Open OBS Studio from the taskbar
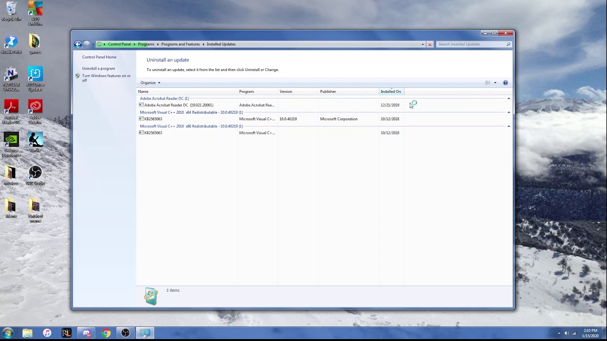The image size is (607, 341). pyautogui.click(x=125, y=333)
